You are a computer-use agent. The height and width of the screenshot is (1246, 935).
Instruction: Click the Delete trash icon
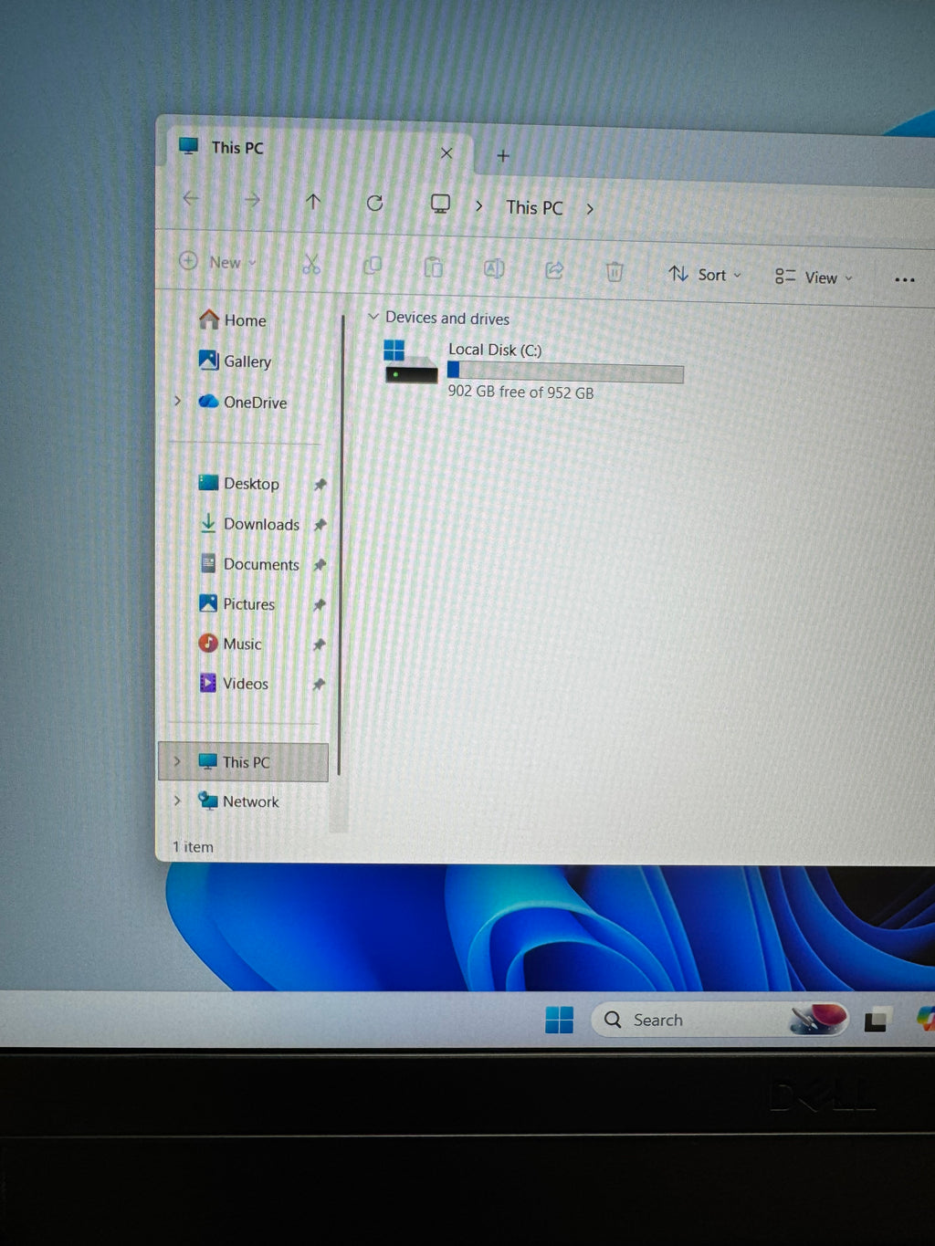click(x=615, y=271)
